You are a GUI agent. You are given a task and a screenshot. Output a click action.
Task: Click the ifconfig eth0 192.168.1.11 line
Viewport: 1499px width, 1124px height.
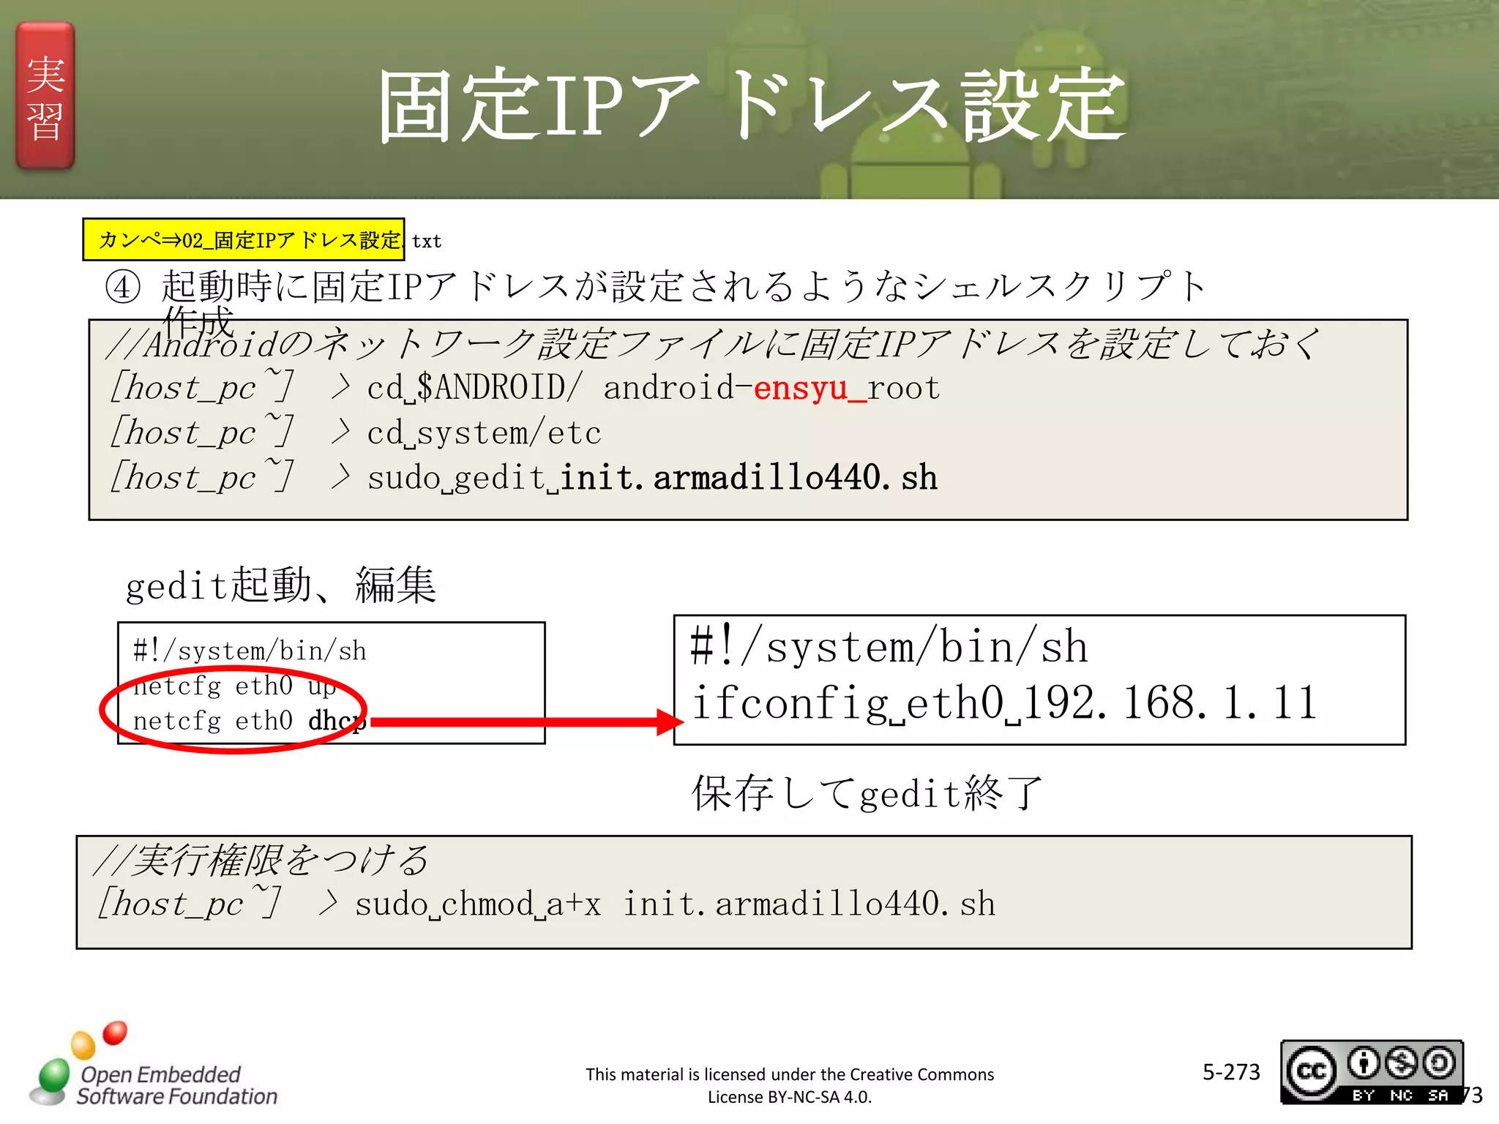[x=1004, y=702]
